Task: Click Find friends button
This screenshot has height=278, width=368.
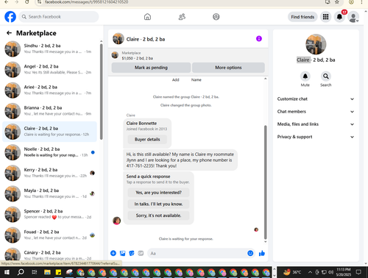Action: point(302,17)
